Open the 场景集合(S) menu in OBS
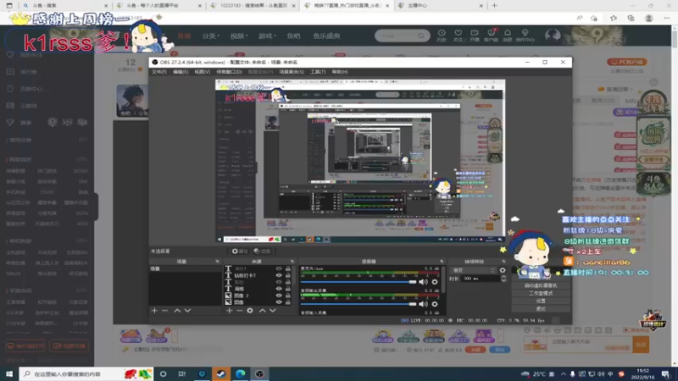The width and height of the screenshot is (678, 381). pos(292,72)
